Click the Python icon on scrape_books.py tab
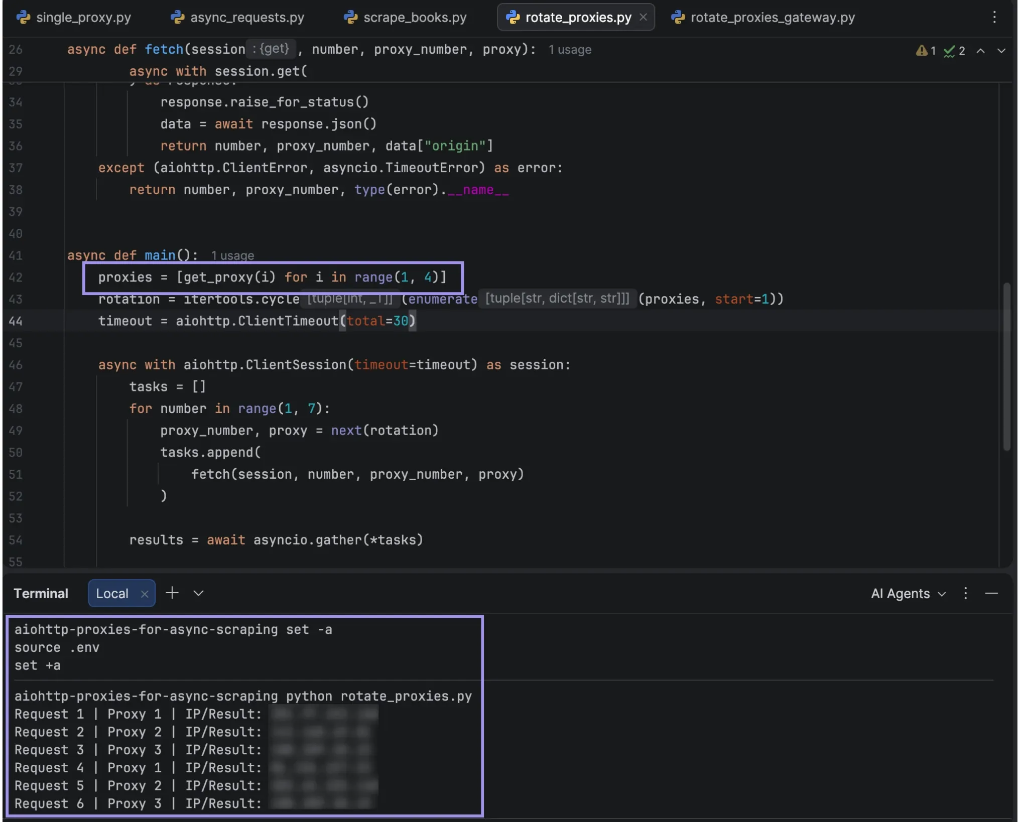Image resolution: width=1020 pixels, height=822 pixels. click(x=350, y=18)
